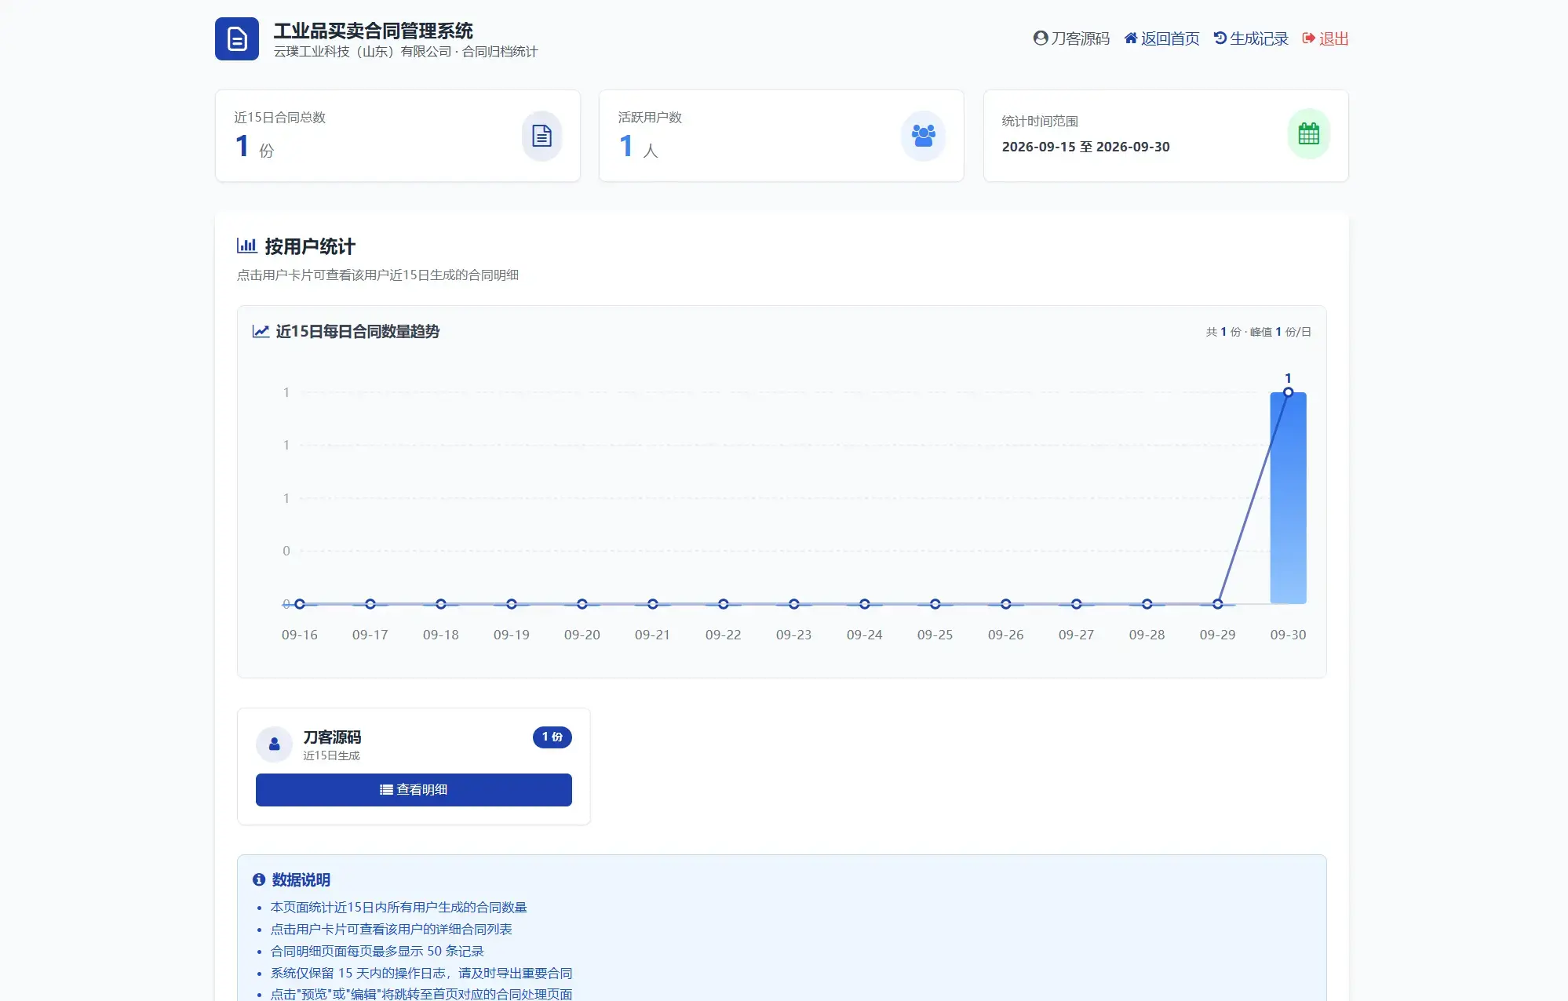The height and width of the screenshot is (1001, 1568).
Task: Click the data point for 09-23
Action: 794,604
